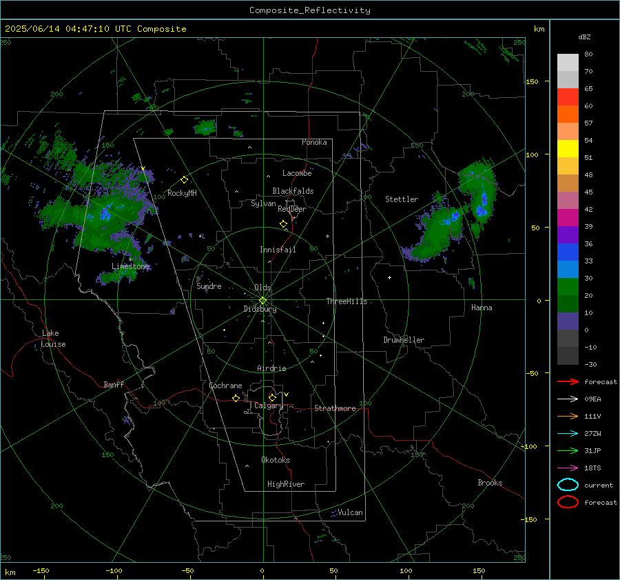Click the Composite_Reflectivity title
Viewport: 620px width, 580px height.
tap(309, 10)
